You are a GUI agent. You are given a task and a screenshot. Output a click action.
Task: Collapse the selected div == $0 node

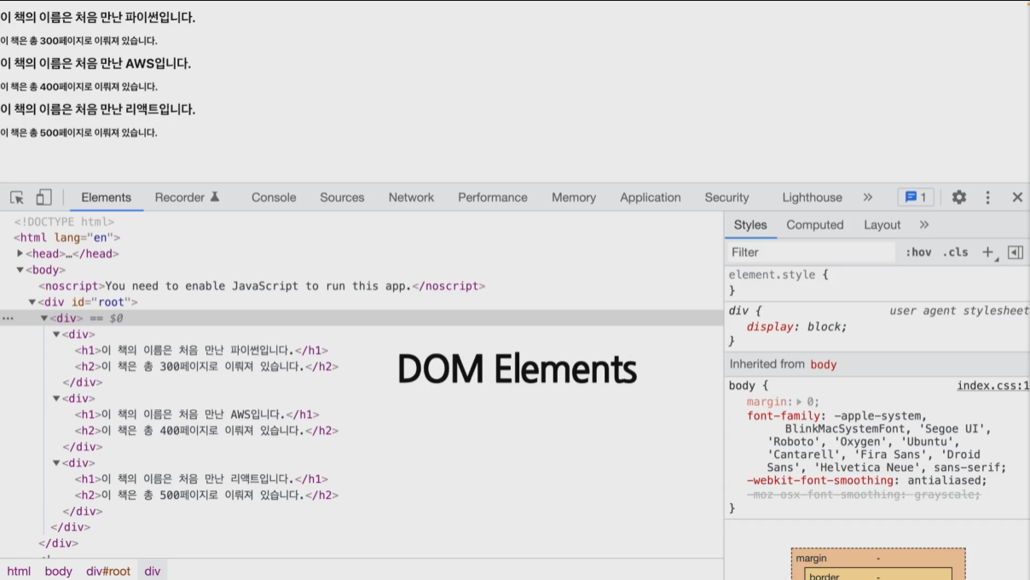coord(44,318)
